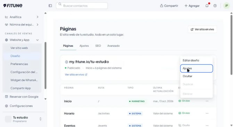Choose Ajustes in the context menu
This screenshot has width=233, height=127.
pos(196,69)
